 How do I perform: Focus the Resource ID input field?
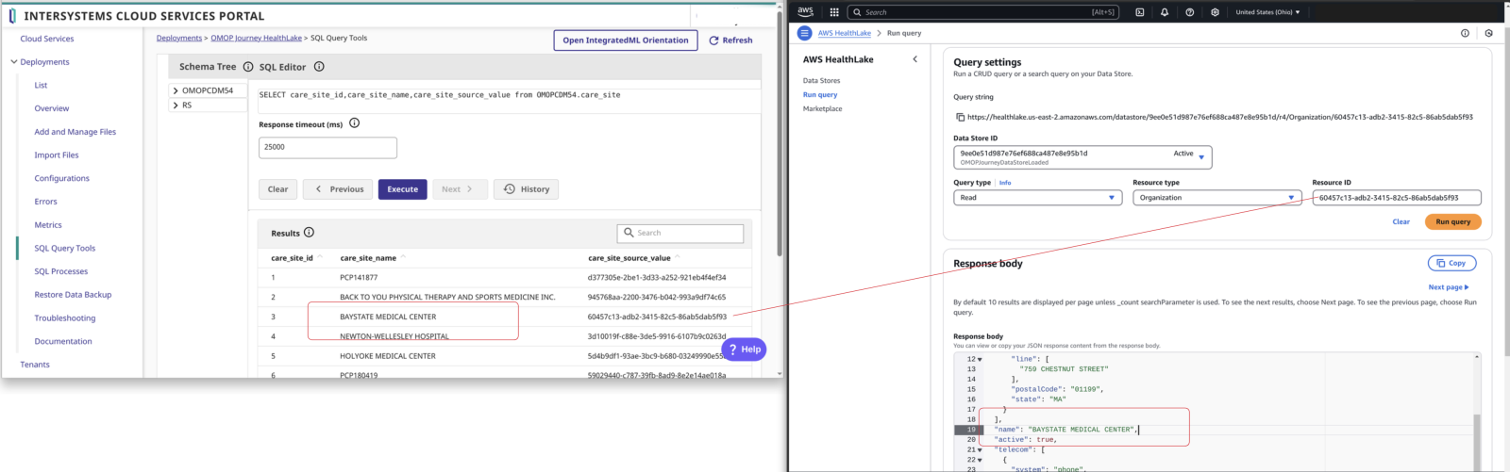pyautogui.click(x=1396, y=198)
